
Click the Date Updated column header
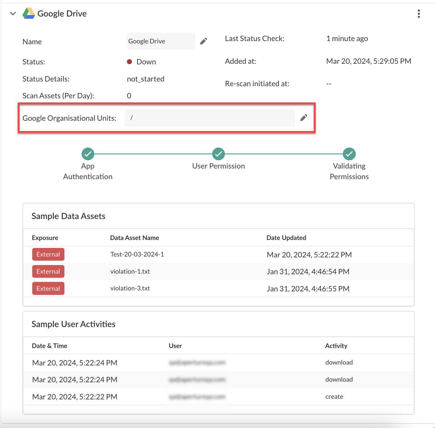click(286, 238)
